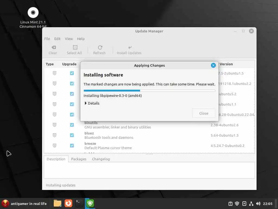Click the type shield icon in breeze row
Screen dimensions: 278x209
(55, 146)
